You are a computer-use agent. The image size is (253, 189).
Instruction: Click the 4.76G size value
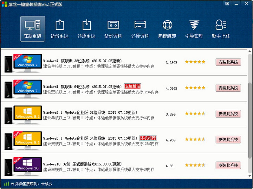point(170,140)
